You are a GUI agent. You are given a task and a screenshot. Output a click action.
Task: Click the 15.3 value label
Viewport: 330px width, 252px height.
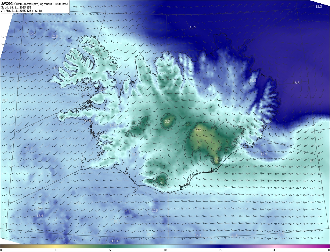tap(319, 7)
